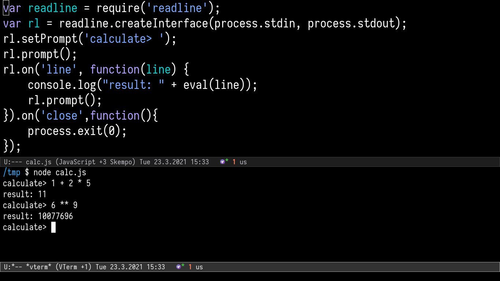This screenshot has width=500, height=281.
Task: Click the us input method in calc.js mode line
Action: 243,162
